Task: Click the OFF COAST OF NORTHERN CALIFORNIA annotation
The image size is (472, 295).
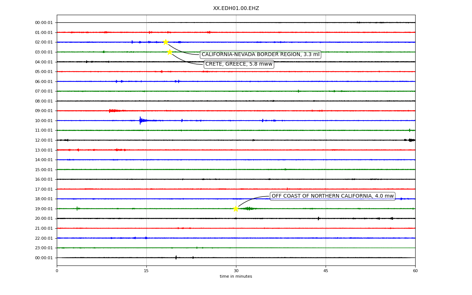Action: click(333, 196)
